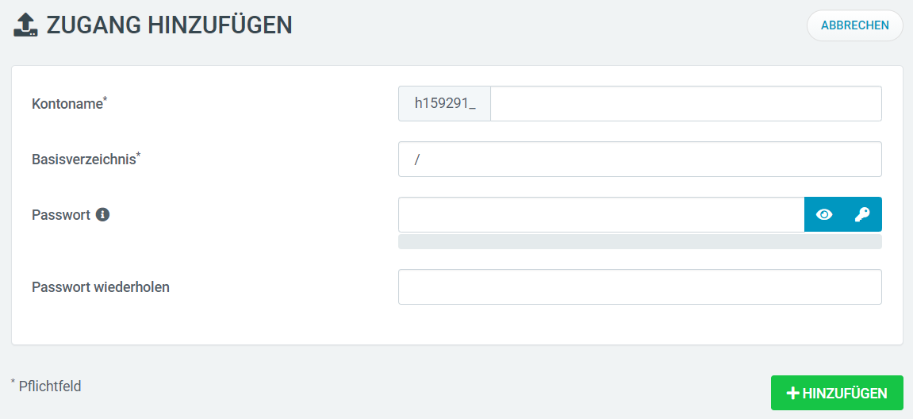Click into the Passwort input field
The height and width of the screenshot is (419, 913).
601,214
